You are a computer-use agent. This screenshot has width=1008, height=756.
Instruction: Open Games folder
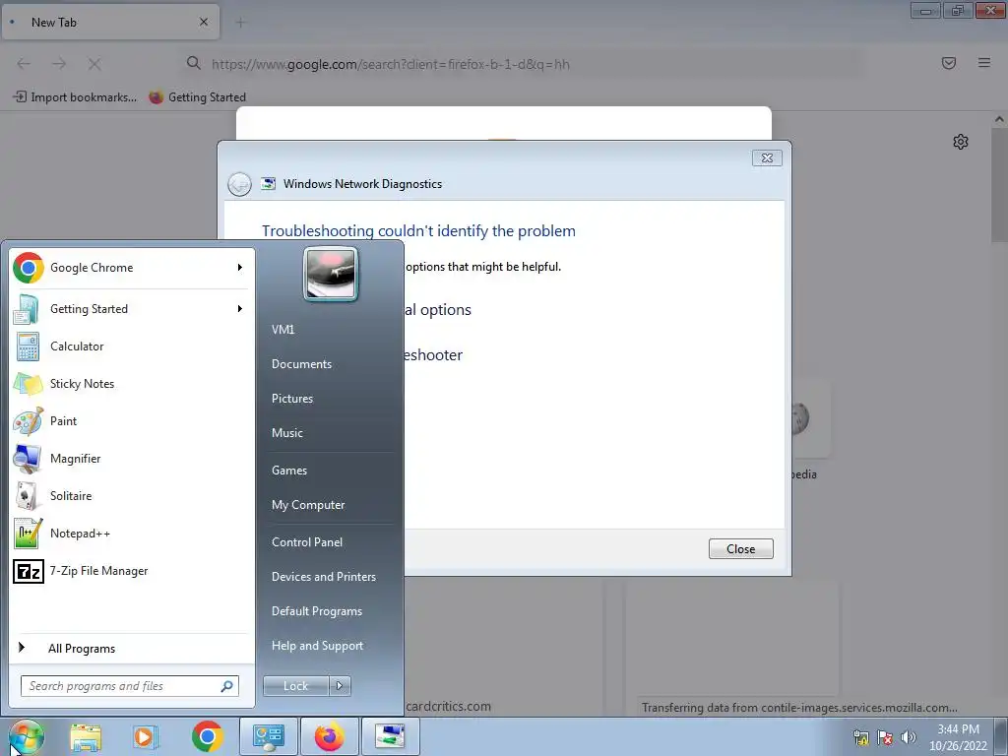click(289, 471)
